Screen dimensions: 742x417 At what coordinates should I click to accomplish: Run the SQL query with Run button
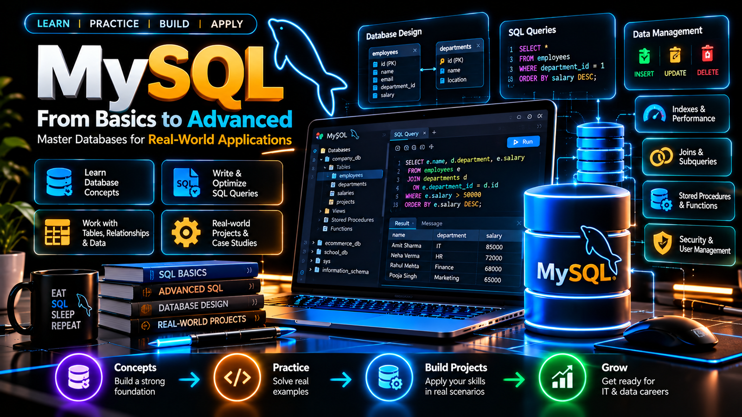523,142
